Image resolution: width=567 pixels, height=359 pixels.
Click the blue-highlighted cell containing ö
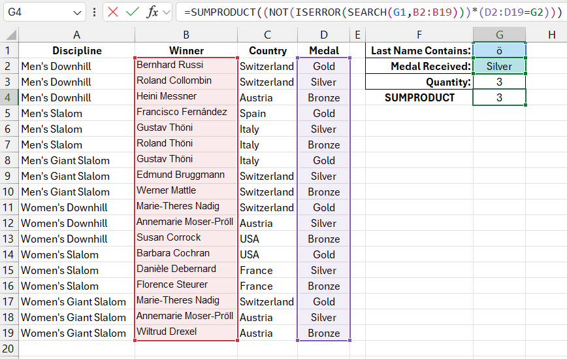pyautogui.click(x=499, y=50)
